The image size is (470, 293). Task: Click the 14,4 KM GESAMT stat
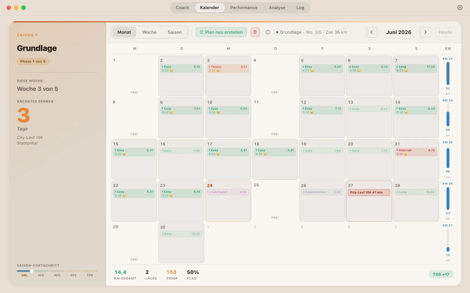[x=125, y=275]
